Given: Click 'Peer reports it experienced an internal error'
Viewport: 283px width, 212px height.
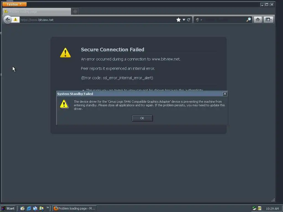Looking at the screenshot, I should point(118,68).
